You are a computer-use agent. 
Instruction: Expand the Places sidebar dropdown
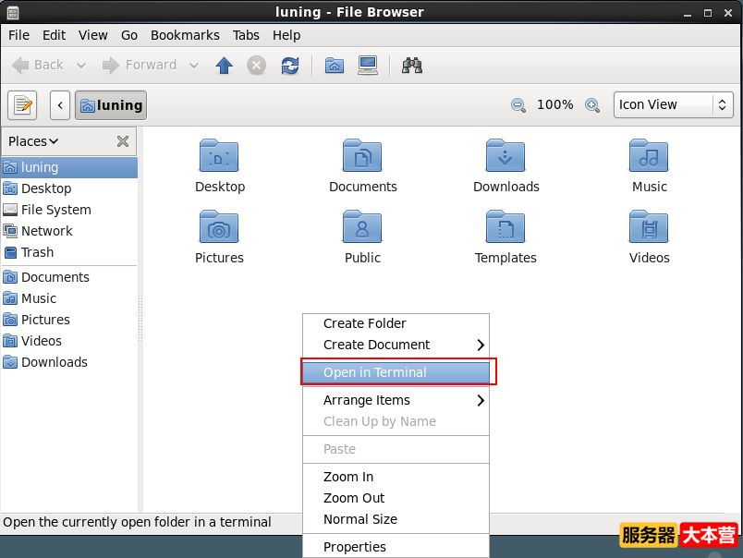[x=34, y=141]
